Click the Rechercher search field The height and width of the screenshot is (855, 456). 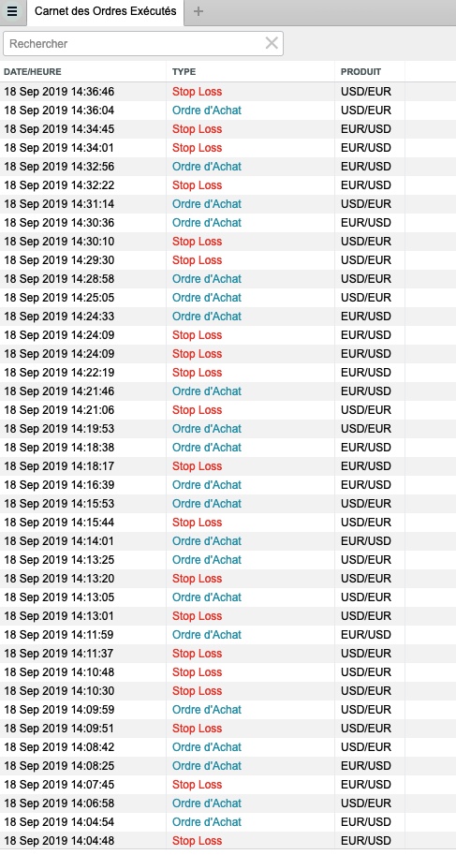pos(143,43)
